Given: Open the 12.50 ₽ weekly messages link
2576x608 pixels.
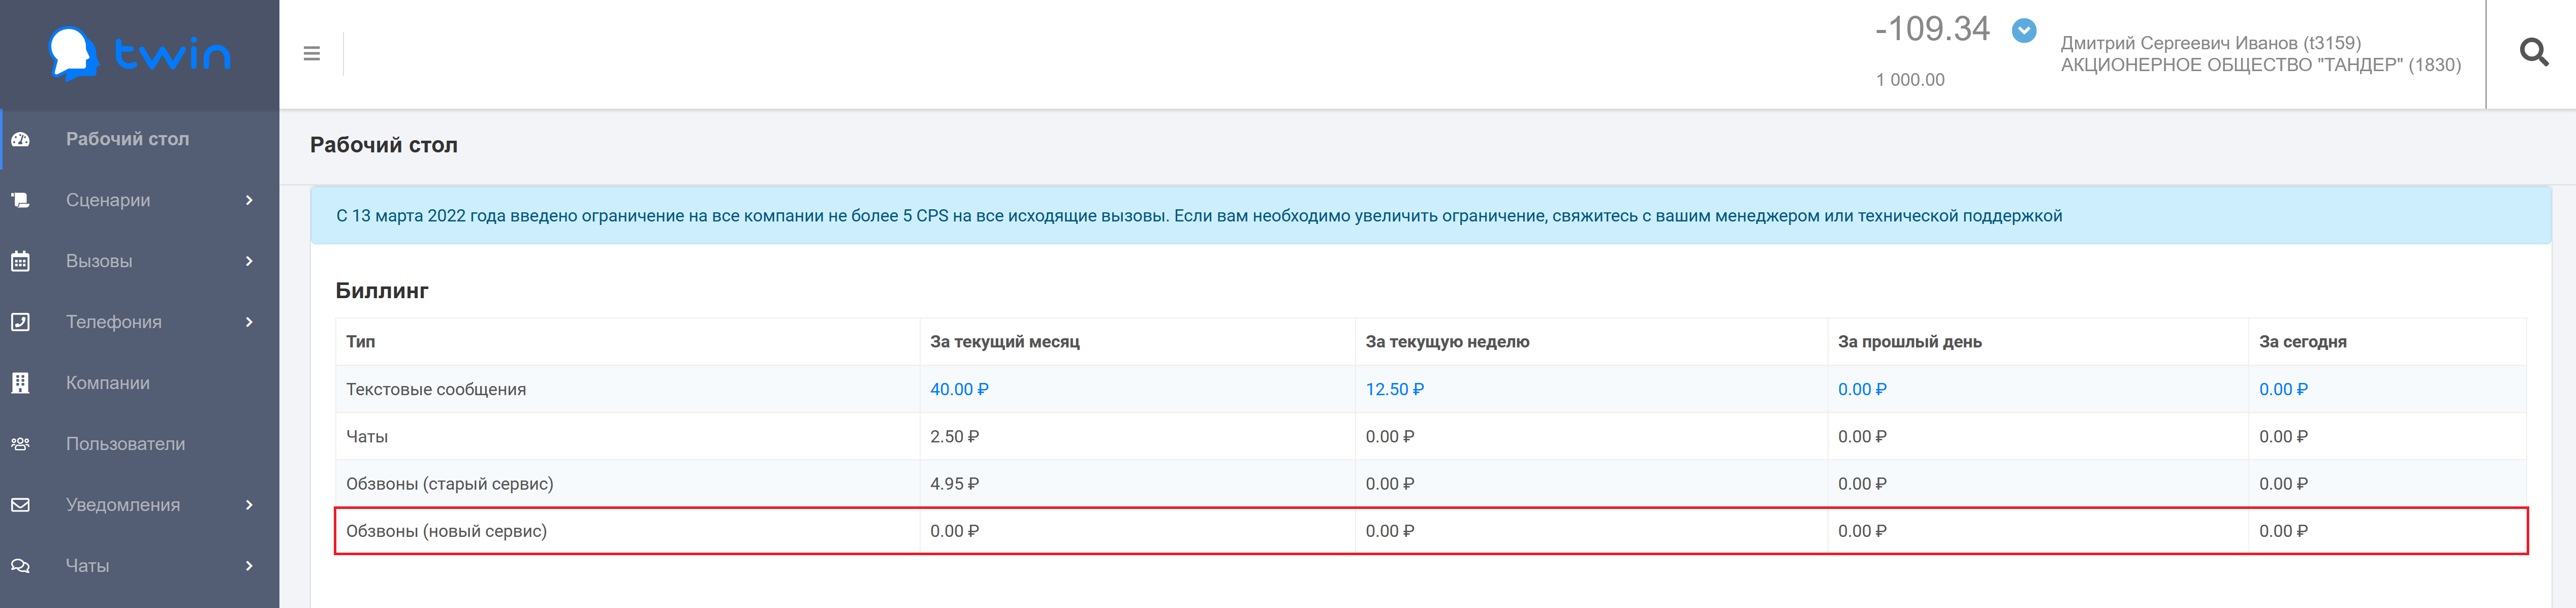Looking at the screenshot, I should pos(1394,389).
